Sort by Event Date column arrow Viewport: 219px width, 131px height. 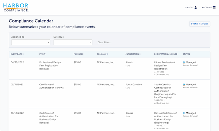23,54
